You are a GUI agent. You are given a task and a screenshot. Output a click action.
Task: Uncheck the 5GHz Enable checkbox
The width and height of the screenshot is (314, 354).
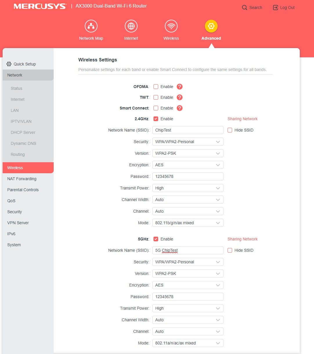click(x=156, y=239)
